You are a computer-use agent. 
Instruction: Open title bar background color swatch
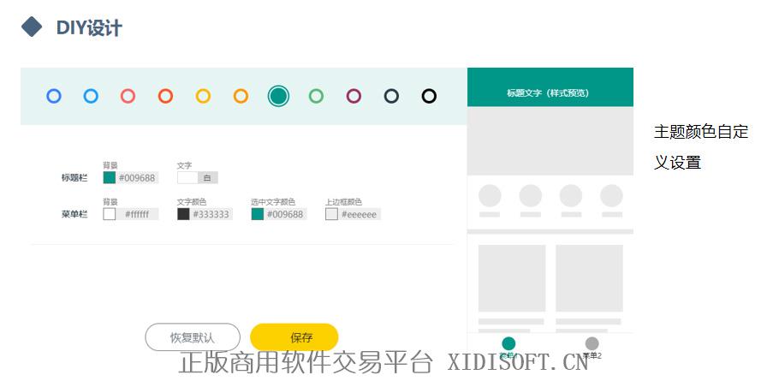click(109, 178)
